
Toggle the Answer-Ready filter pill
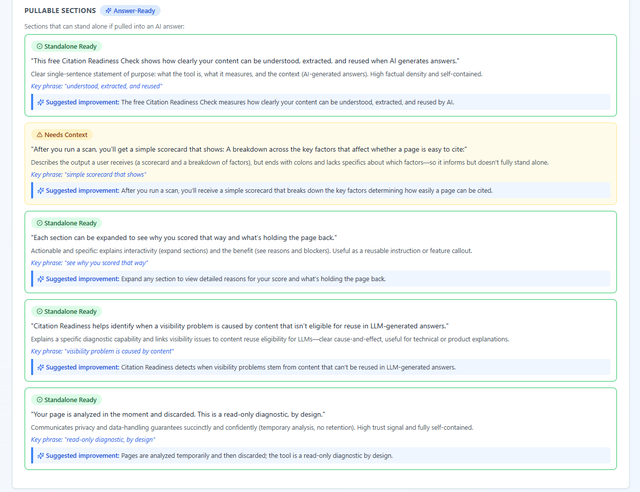[x=130, y=10]
